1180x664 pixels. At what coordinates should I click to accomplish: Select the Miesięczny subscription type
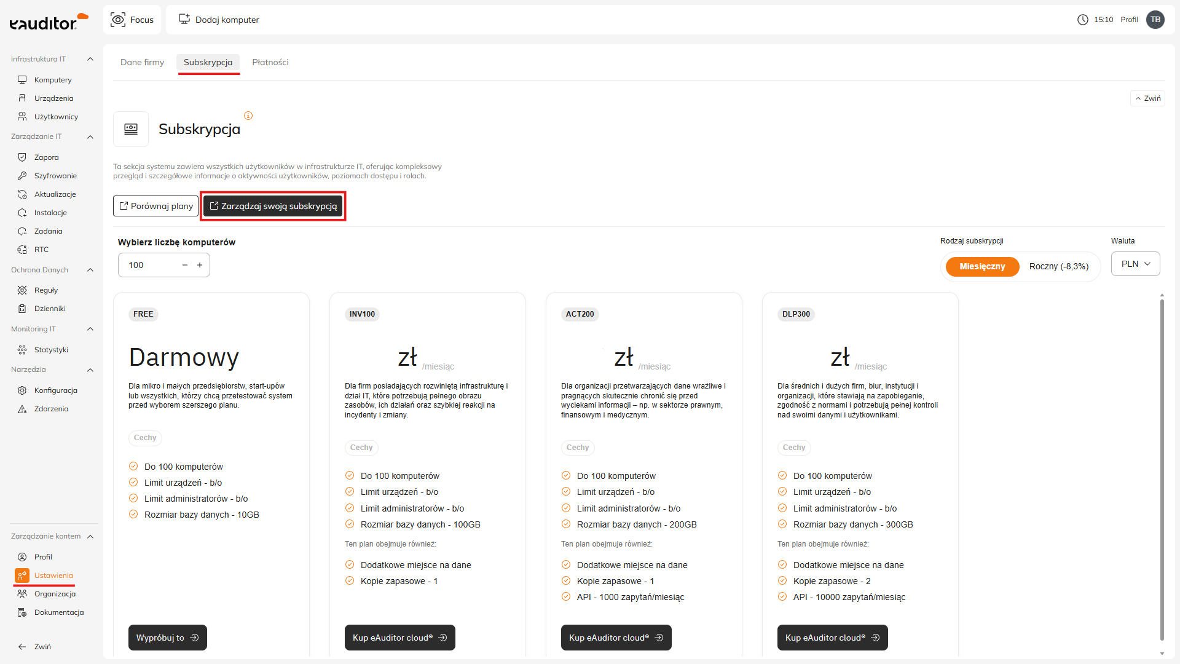(x=981, y=266)
